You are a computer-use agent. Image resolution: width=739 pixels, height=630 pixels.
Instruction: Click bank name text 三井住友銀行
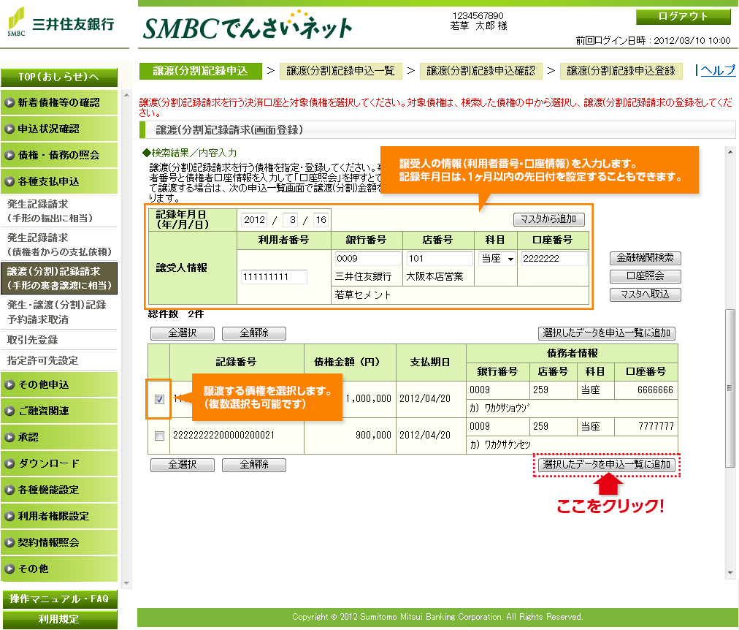coord(364,277)
